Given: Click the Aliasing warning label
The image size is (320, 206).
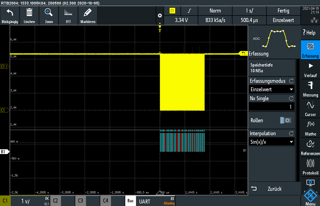Looking at the screenshot, I should (x=169, y=203).
